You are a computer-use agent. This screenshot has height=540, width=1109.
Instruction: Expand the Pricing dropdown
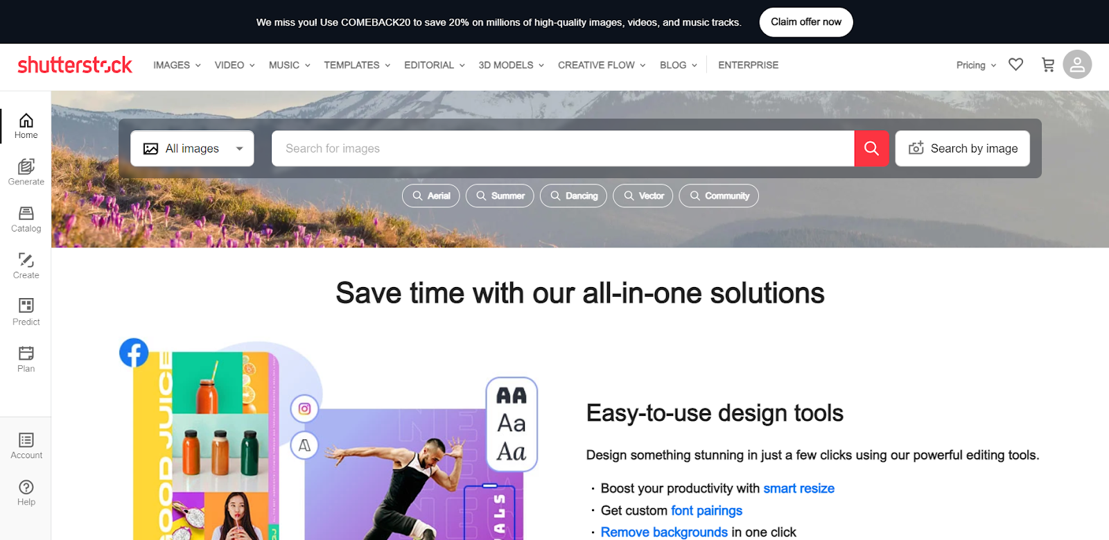pyautogui.click(x=976, y=65)
